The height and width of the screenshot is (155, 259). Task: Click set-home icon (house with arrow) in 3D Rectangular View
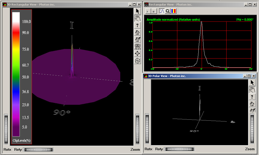point(137,39)
